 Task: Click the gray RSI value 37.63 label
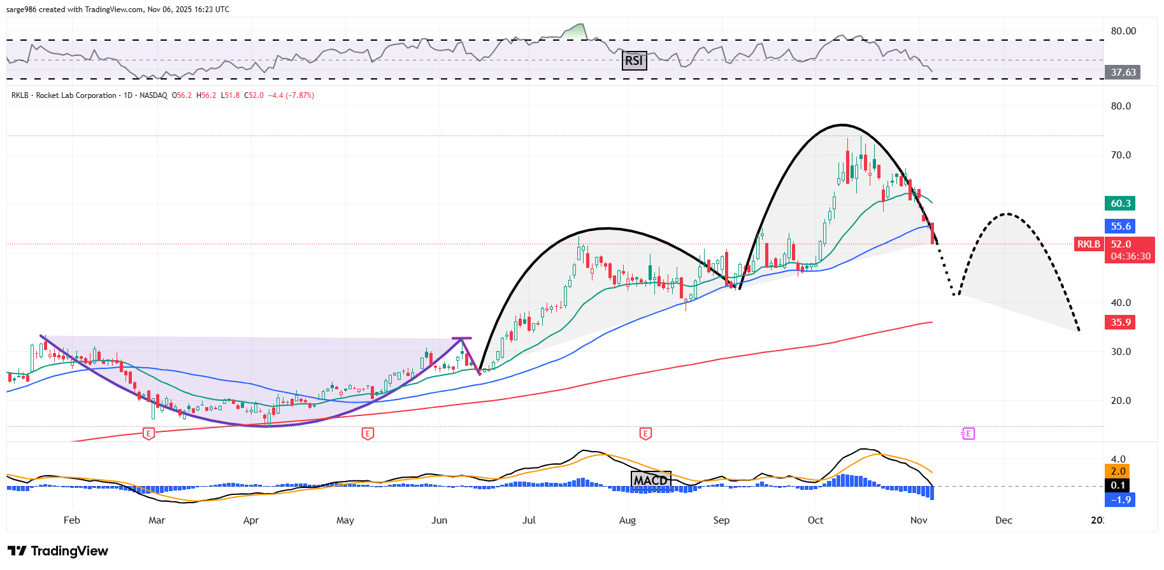(x=1123, y=73)
